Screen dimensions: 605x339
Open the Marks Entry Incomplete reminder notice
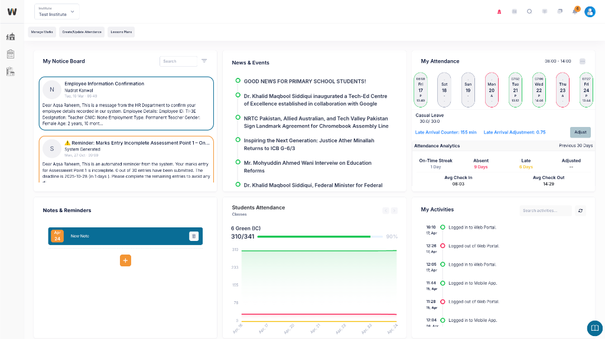126,159
